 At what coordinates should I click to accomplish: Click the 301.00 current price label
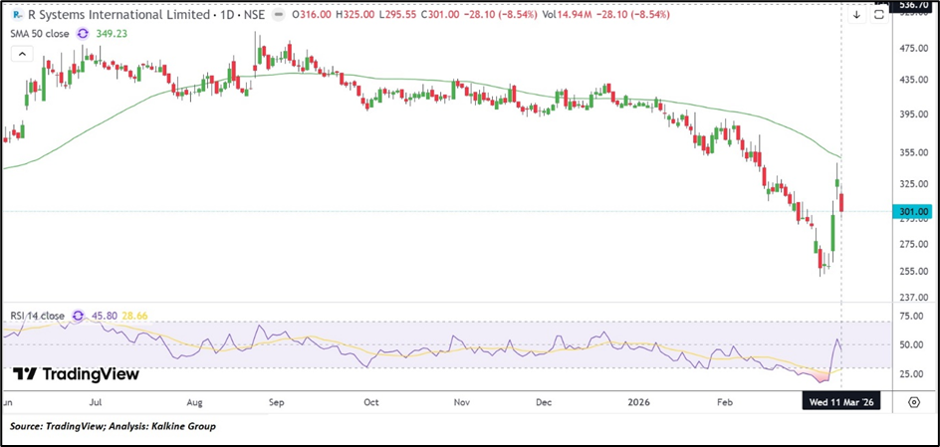tap(914, 212)
